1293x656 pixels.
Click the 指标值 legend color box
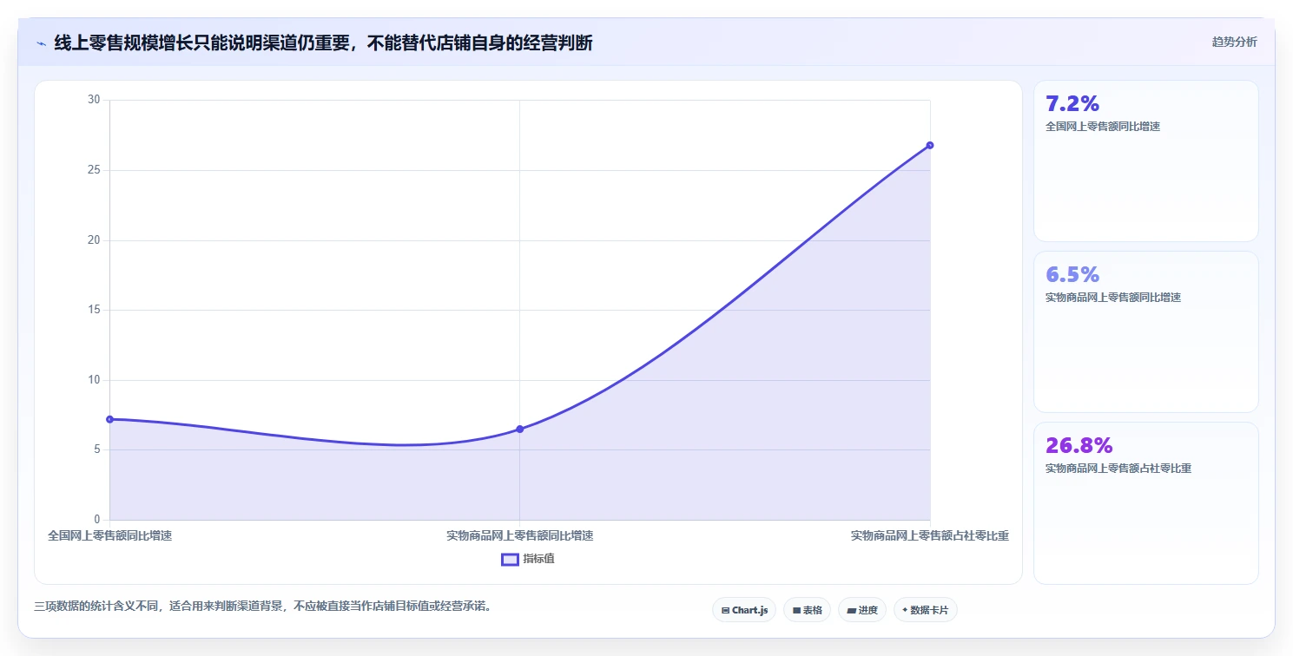point(510,560)
